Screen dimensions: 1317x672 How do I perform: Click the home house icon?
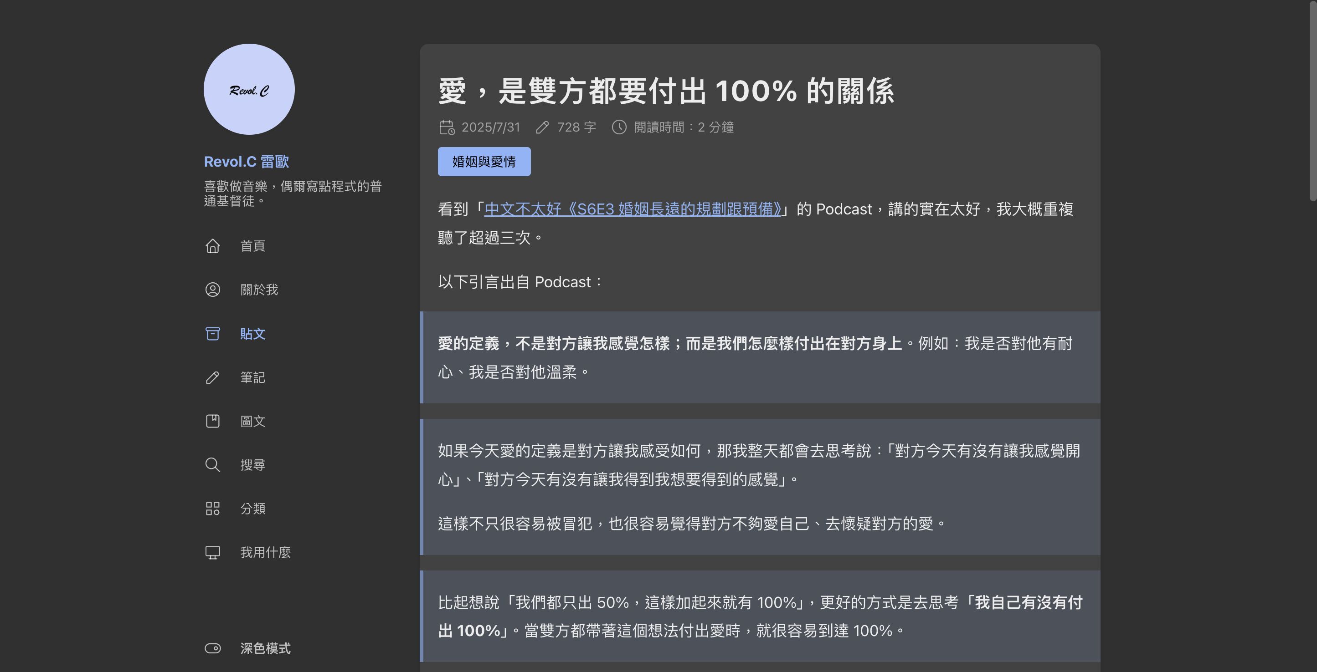[213, 245]
